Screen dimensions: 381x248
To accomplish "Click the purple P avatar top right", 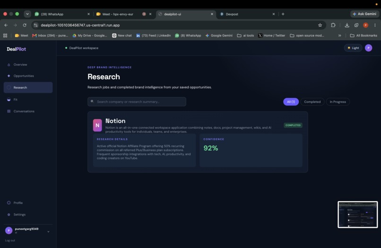I will coord(368,48).
